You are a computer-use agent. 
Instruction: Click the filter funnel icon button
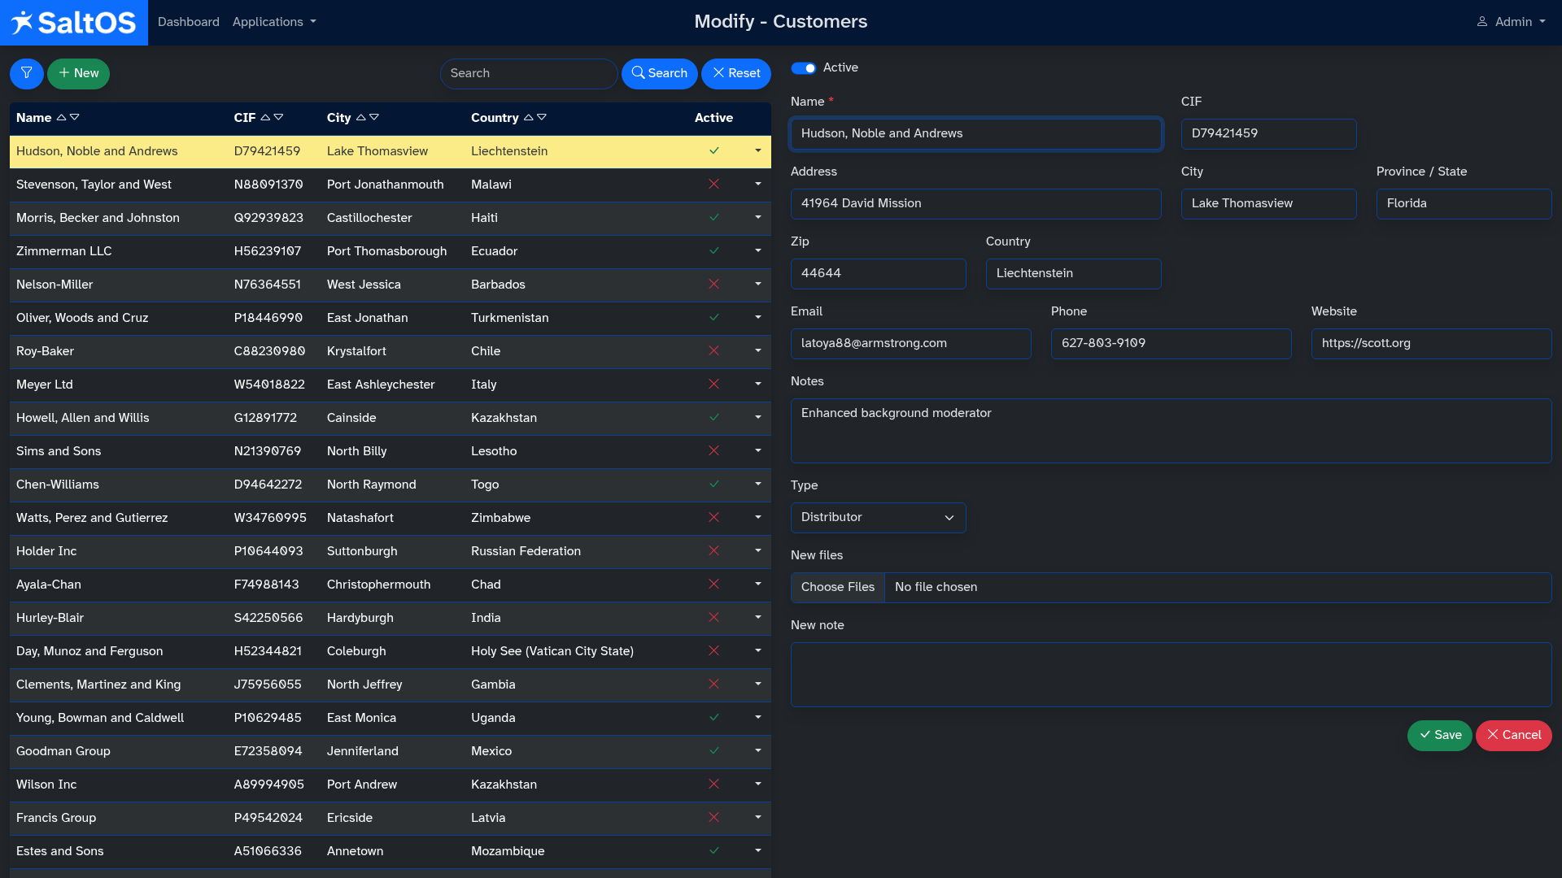tap(26, 73)
